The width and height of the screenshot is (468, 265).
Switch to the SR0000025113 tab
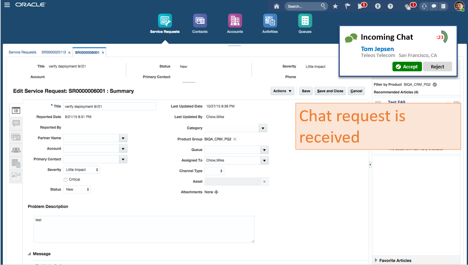tap(53, 53)
